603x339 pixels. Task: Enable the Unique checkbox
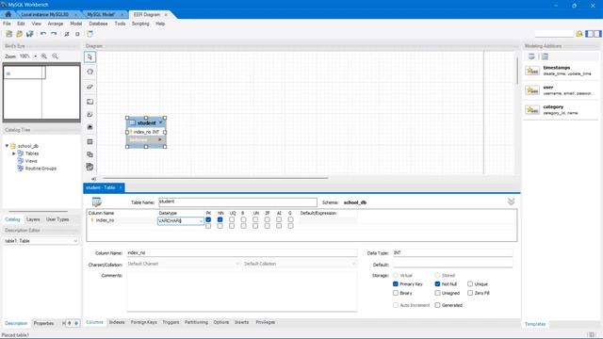click(x=470, y=284)
